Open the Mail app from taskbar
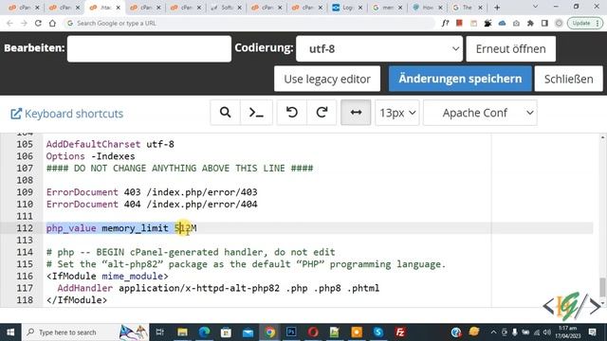607x341 pixels. coord(248,332)
